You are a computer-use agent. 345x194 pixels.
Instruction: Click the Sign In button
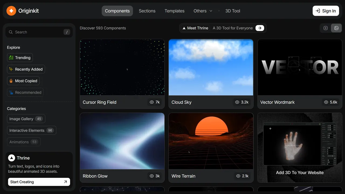(x=326, y=11)
